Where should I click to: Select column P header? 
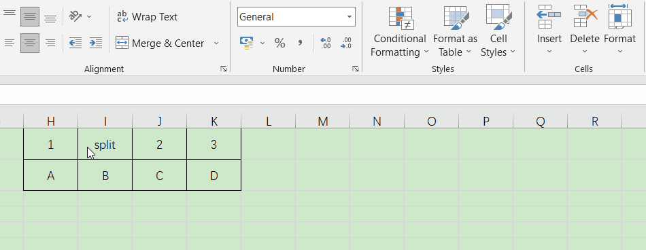(x=486, y=121)
